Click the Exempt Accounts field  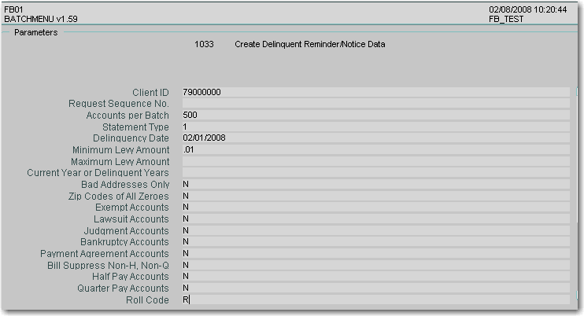375,208
